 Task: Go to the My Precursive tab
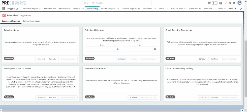tap(65, 9)
